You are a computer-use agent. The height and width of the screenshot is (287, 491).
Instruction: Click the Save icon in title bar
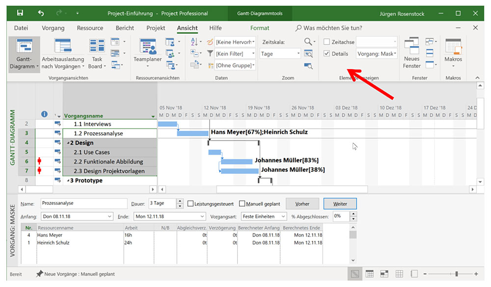(x=20, y=13)
